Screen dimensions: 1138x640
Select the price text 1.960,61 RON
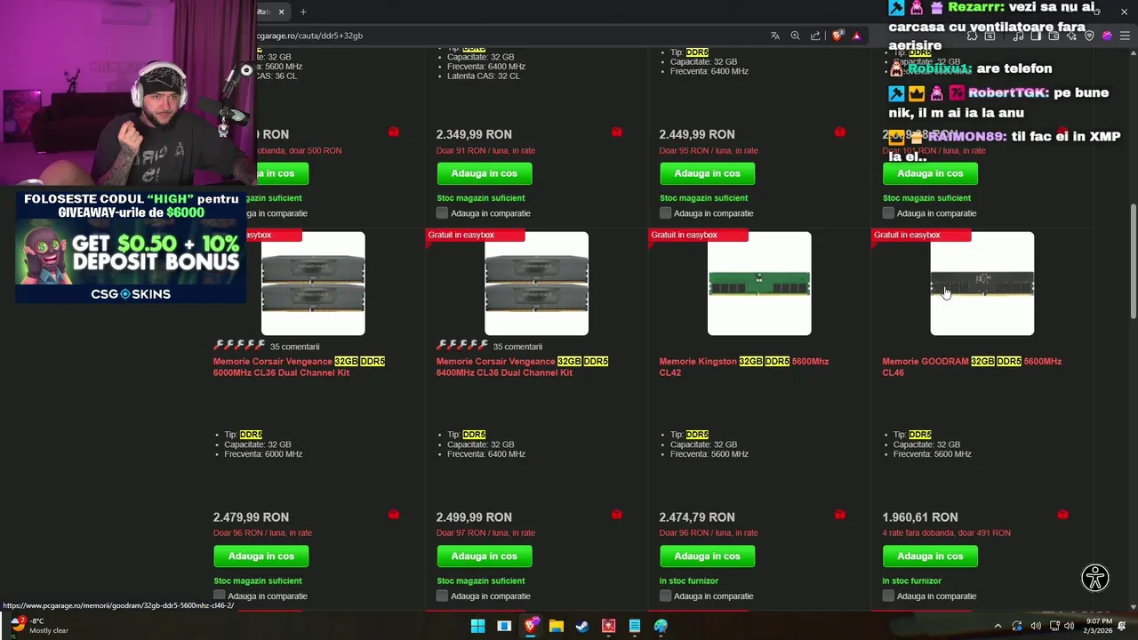(x=920, y=517)
